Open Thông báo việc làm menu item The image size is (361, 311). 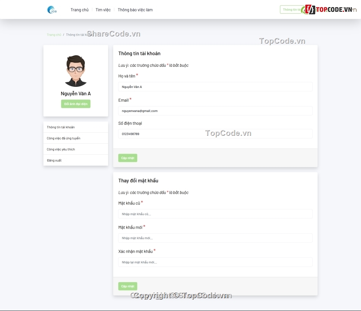point(135,10)
